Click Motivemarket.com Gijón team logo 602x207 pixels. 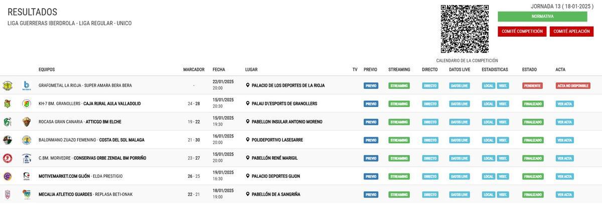click(x=8, y=176)
